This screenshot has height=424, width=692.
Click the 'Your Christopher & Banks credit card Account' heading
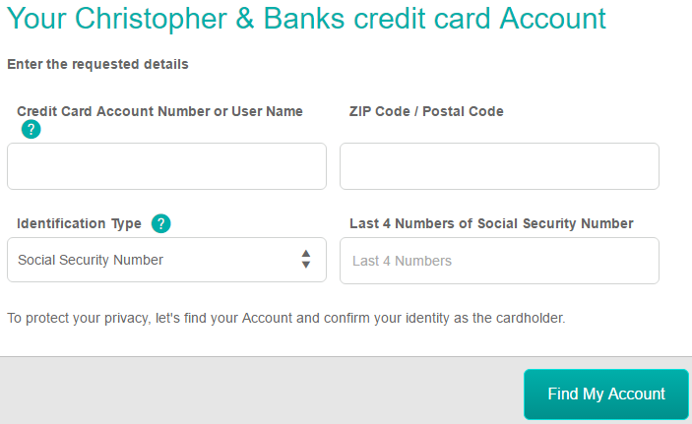click(307, 19)
